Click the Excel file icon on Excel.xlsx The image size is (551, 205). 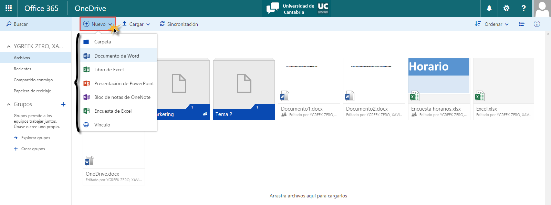(x=480, y=96)
